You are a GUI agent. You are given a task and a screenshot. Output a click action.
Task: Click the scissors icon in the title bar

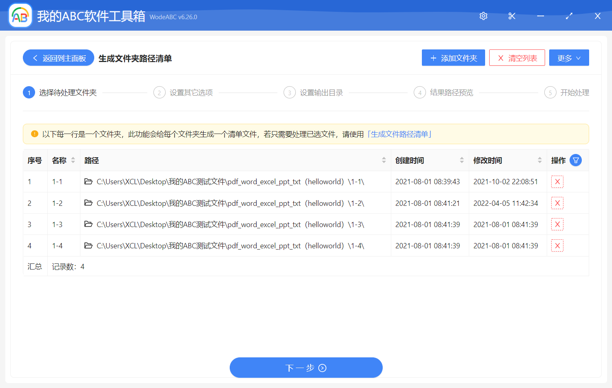(x=512, y=16)
